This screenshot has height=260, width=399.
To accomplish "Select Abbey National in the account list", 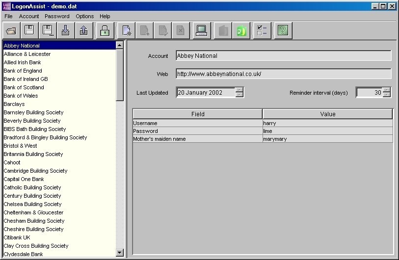I will pos(59,46).
